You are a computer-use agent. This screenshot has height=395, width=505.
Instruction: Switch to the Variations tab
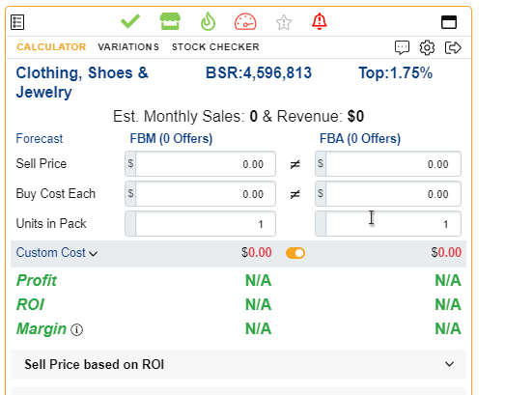click(128, 47)
